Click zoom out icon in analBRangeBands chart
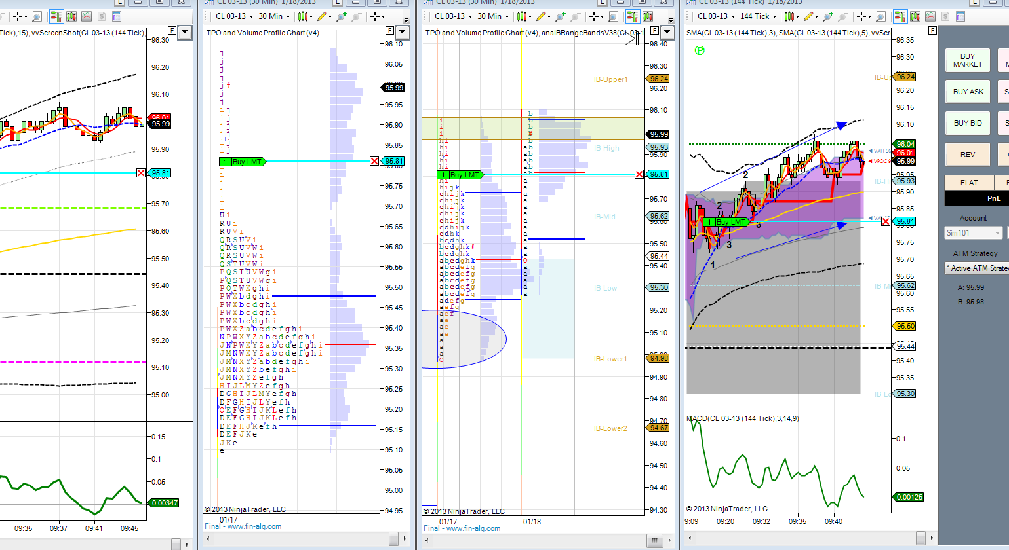The width and height of the screenshot is (1009, 550). pyautogui.click(x=576, y=16)
